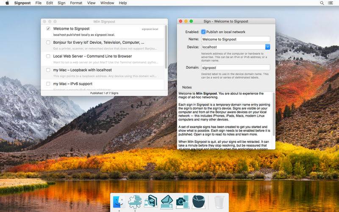Open the camera app icon in dock
This screenshot has width=339, height=212.
[183, 202]
